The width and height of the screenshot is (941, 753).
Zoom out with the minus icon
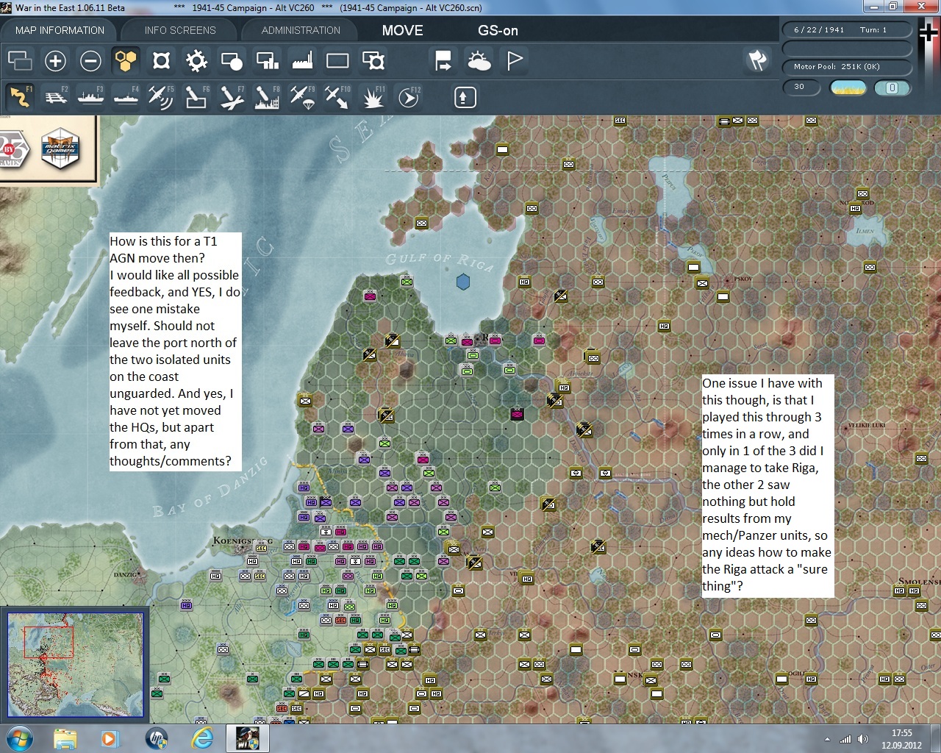(90, 60)
